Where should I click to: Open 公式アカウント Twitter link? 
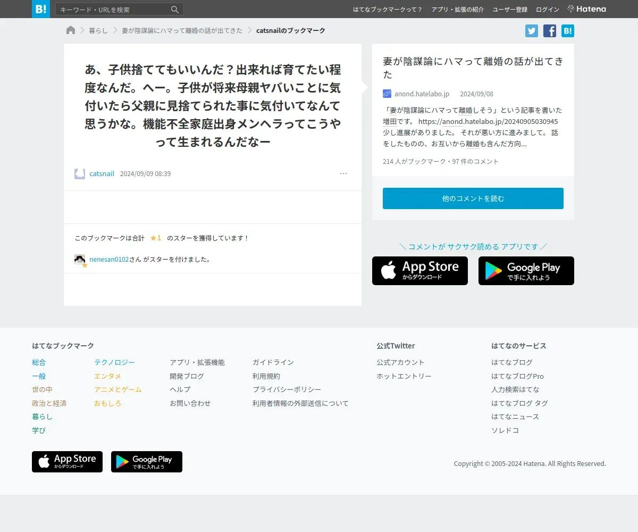click(x=400, y=362)
